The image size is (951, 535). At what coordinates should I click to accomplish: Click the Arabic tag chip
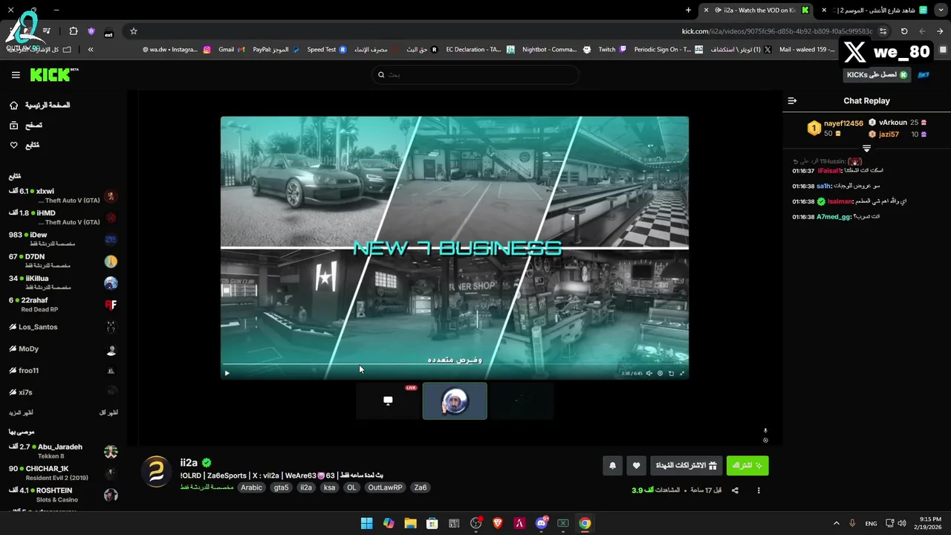pos(252,488)
